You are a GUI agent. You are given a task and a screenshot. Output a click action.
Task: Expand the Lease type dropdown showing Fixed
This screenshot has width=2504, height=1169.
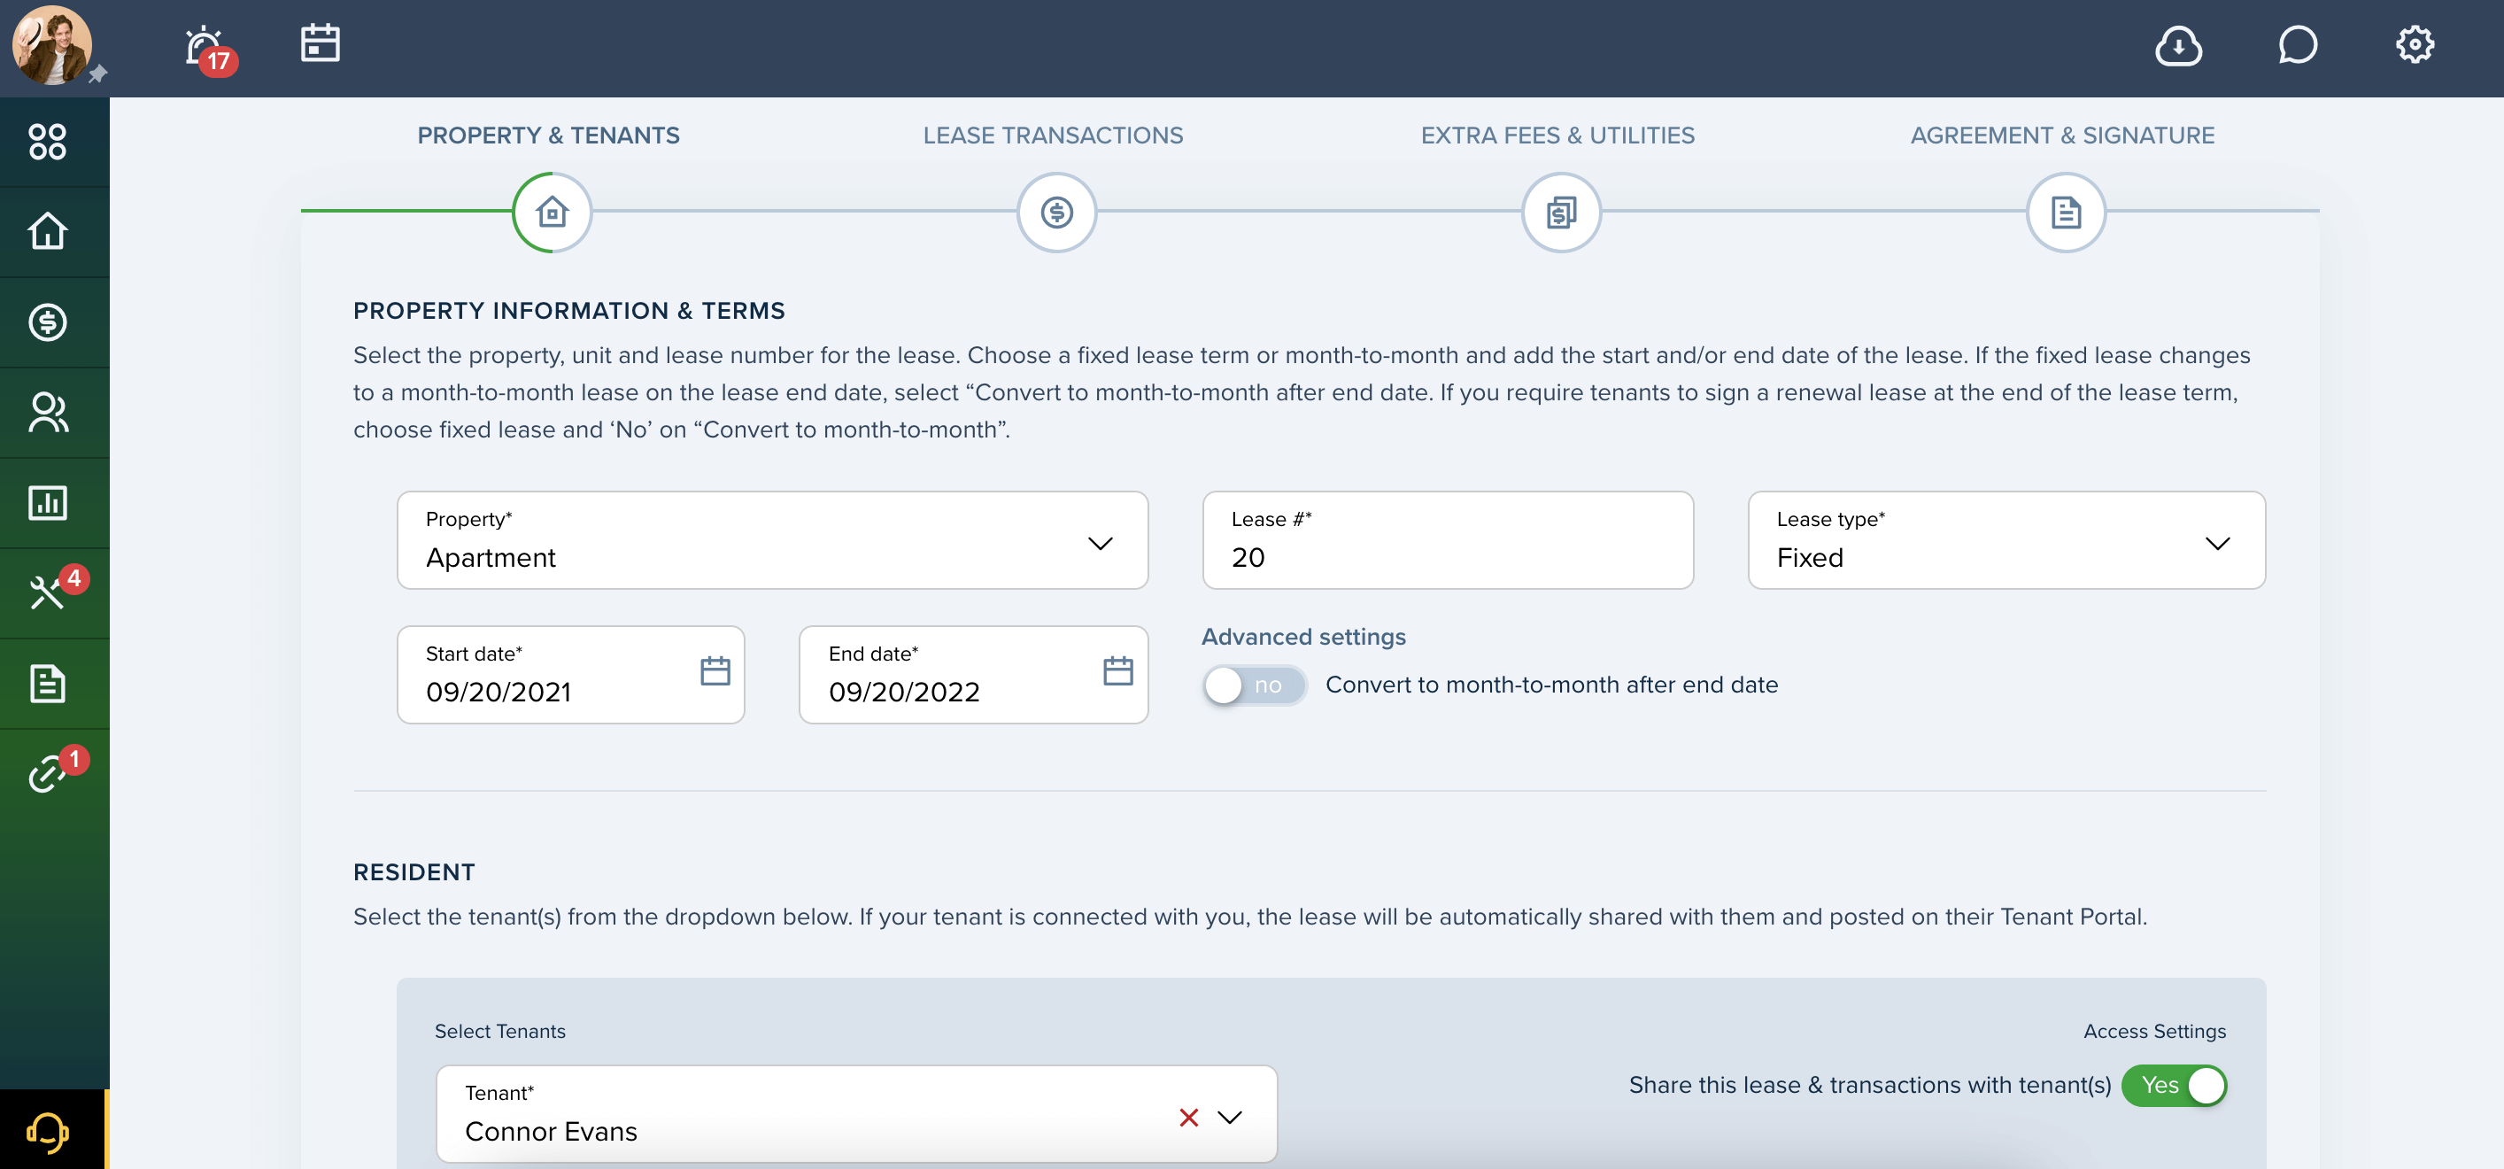2006,539
